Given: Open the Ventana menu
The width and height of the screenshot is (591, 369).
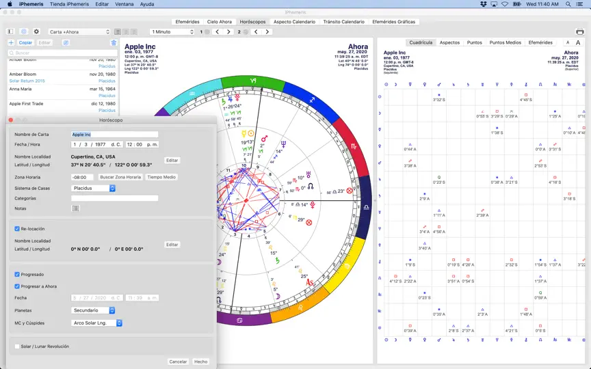Looking at the screenshot, I should (124, 4).
